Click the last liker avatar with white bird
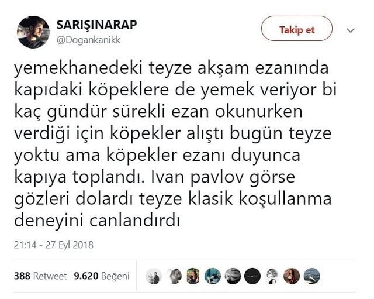The height and width of the screenshot is (299, 374). pyautogui.click(x=311, y=276)
